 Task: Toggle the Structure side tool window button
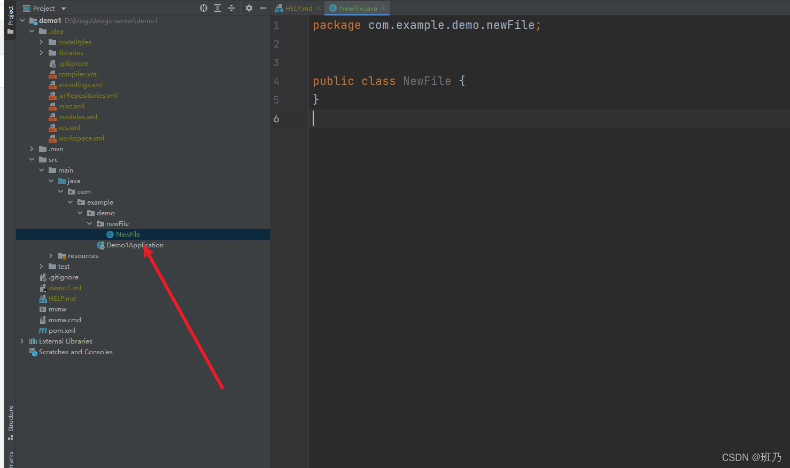coord(10,423)
